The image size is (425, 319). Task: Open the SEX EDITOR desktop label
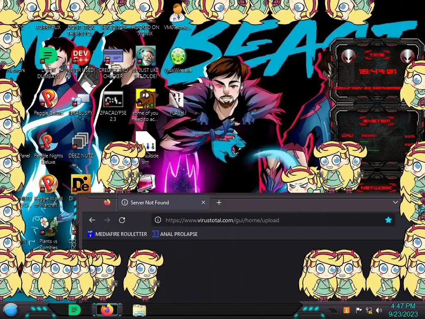113,27
